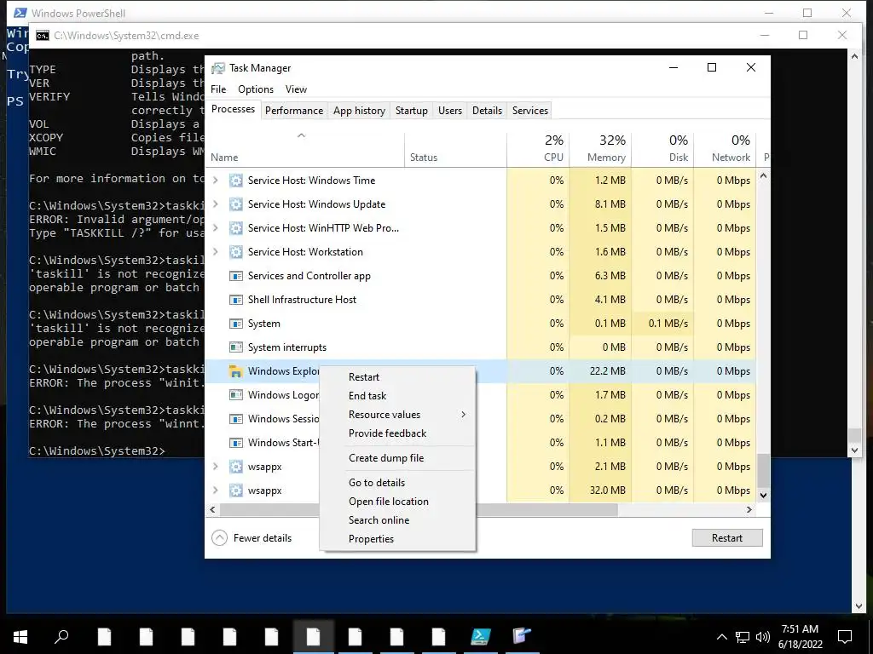Sort by the Network column header

coord(725,149)
